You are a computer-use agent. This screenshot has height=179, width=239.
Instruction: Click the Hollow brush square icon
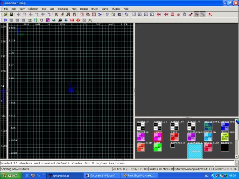94,14
